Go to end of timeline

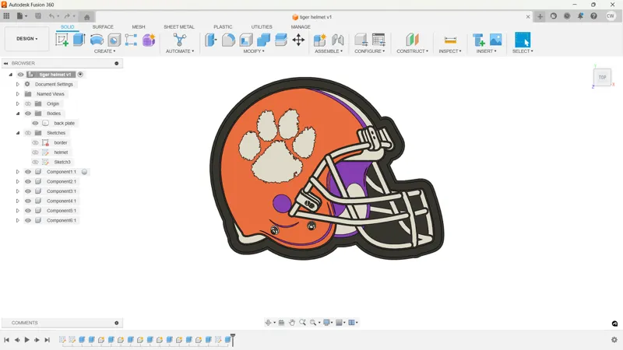click(x=48, y=340)
